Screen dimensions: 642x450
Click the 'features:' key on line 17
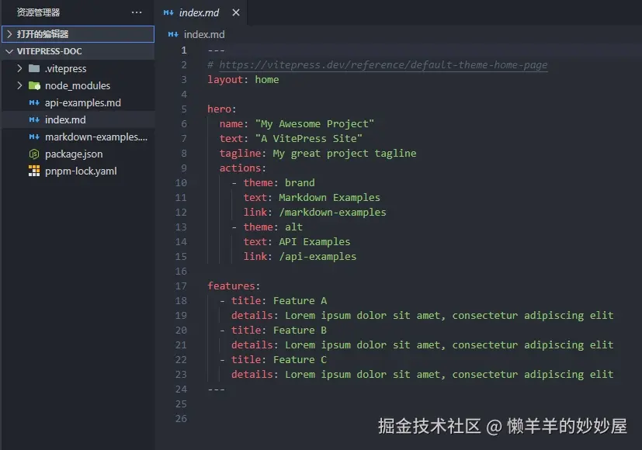click(x=234, y=286)
